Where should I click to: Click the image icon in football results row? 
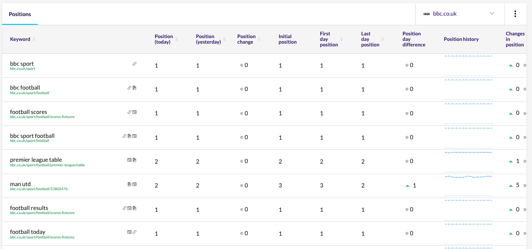coord(134,208)
